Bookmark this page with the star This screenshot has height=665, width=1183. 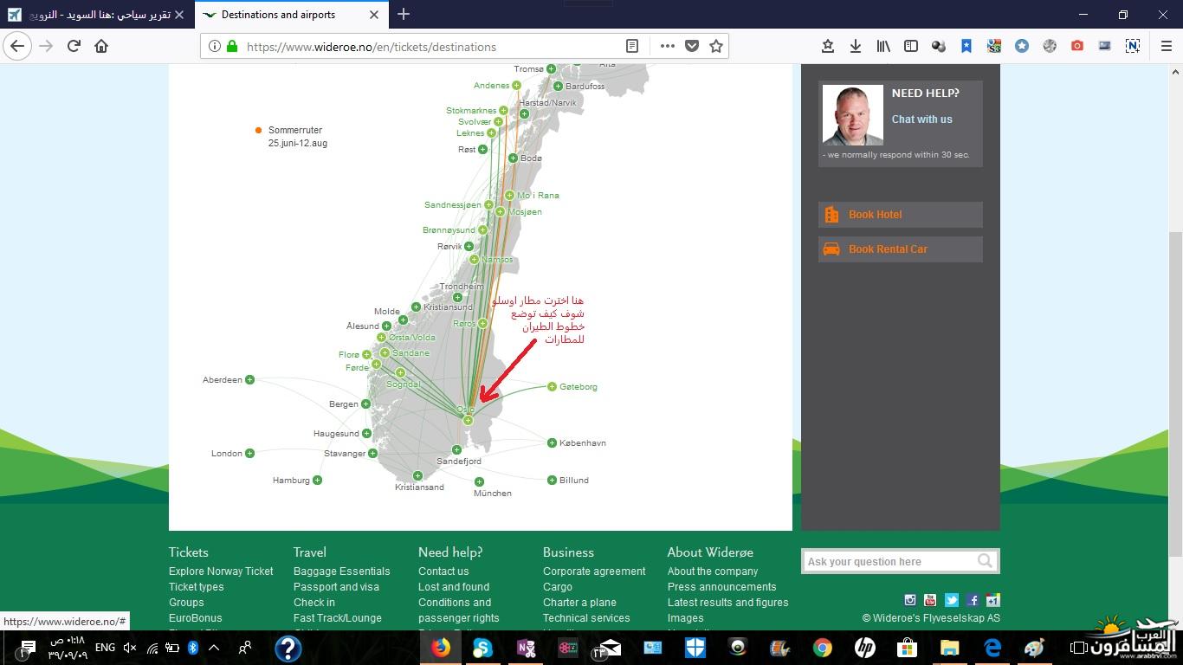pyautogui.click(x=716, y=47)
